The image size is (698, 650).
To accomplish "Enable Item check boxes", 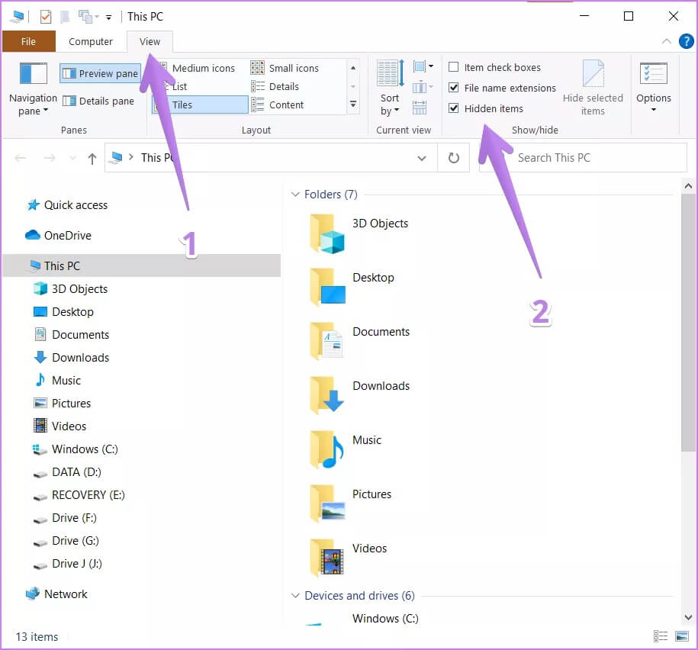I will point(454,67).
